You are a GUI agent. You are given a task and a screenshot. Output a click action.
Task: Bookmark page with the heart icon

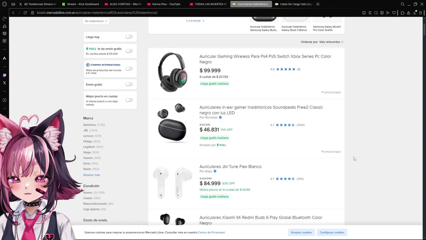(x=394, y=13)
